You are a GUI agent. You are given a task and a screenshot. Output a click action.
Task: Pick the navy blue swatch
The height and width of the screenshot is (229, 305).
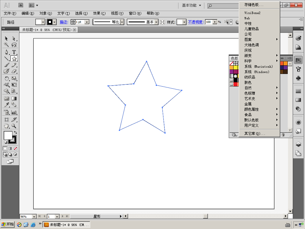[282, 67]
